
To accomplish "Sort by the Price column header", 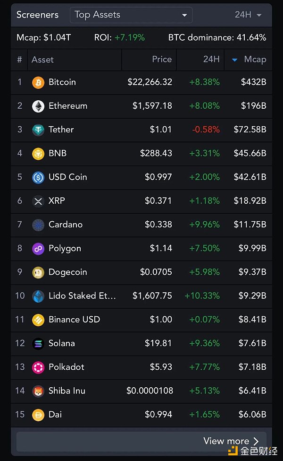I will click(x=161, y=60).
